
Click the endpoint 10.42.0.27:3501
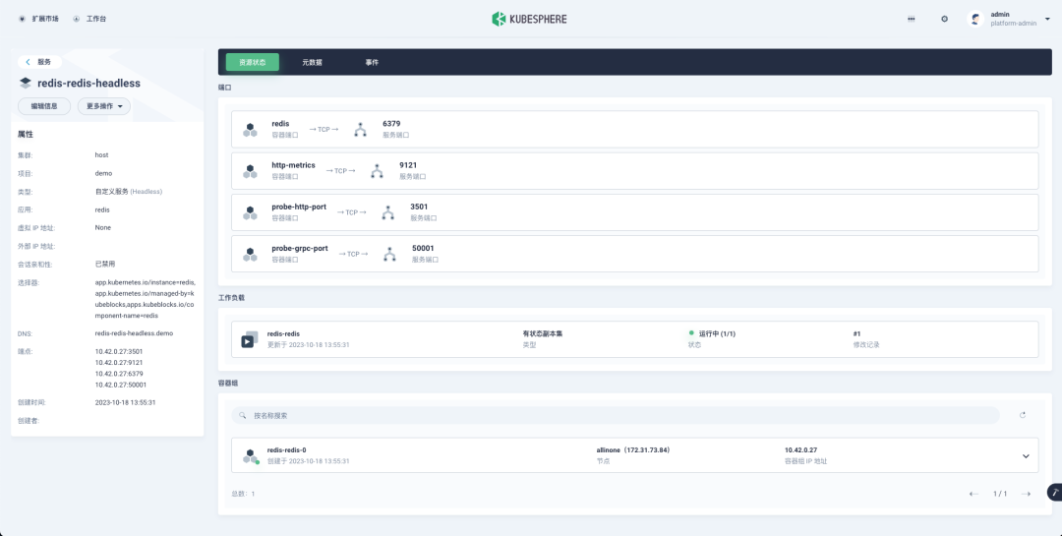(x=119, y=352)
